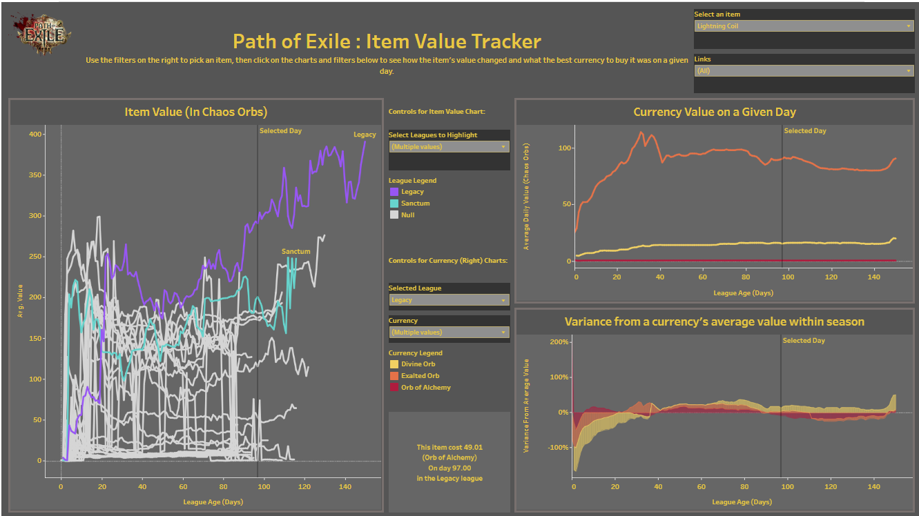
Task: Open the Currency filter dropdown
Action: (x=449, y=332)
